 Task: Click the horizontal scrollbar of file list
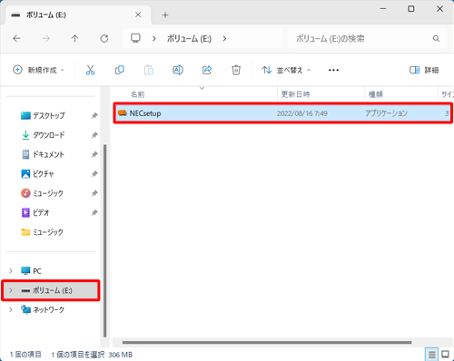pyautogui.click(x=267, y=343)
